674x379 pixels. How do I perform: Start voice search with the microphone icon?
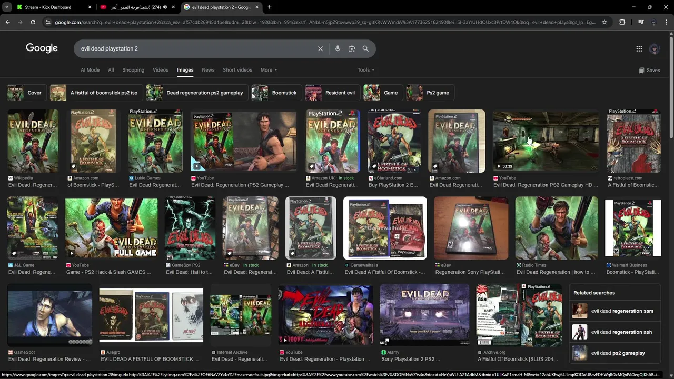coord(338,48)
